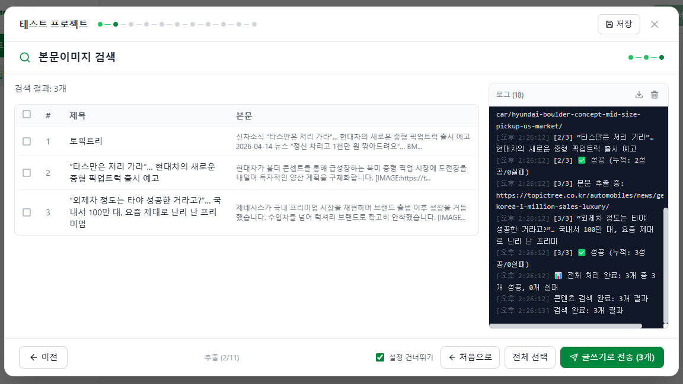
Task: Click the 테스트 프로젝트 title in the dialog header
Action: click(x=52, y=24)
